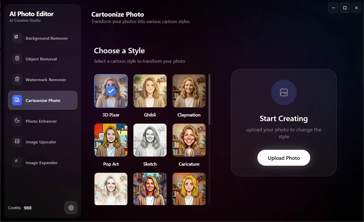Click the Cartoonize Photo blue icon

coord(17,100)
